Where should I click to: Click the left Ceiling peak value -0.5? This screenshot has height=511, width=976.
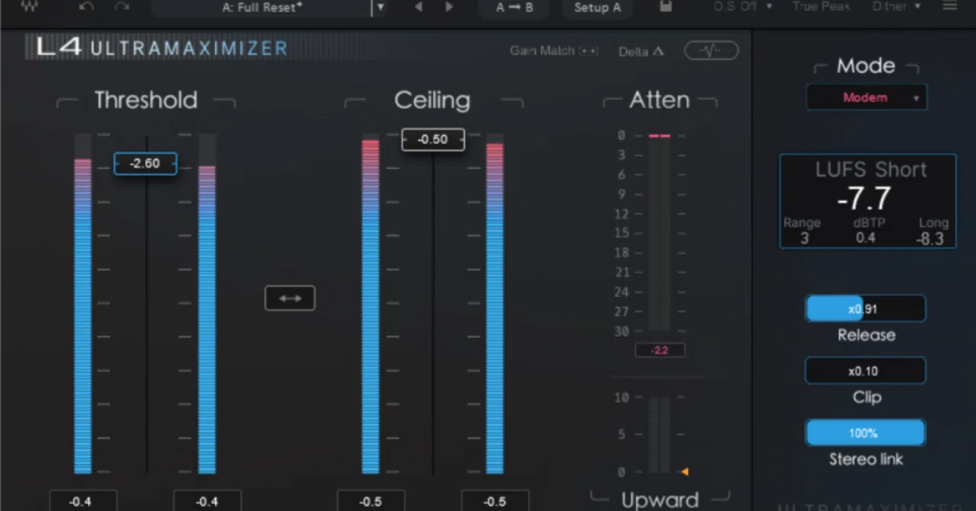(371, 500)
